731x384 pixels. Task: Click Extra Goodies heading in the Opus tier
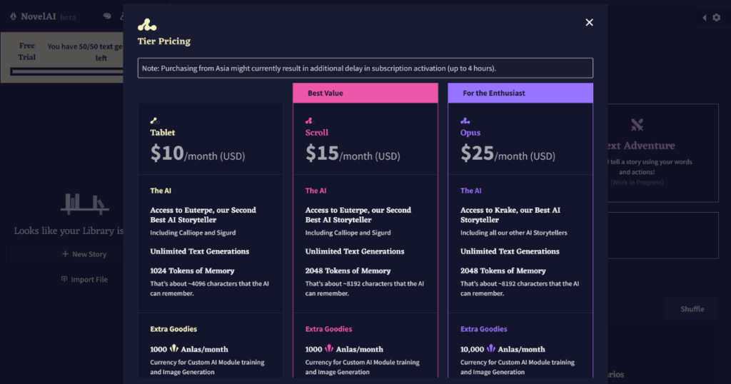click(483, 328)
